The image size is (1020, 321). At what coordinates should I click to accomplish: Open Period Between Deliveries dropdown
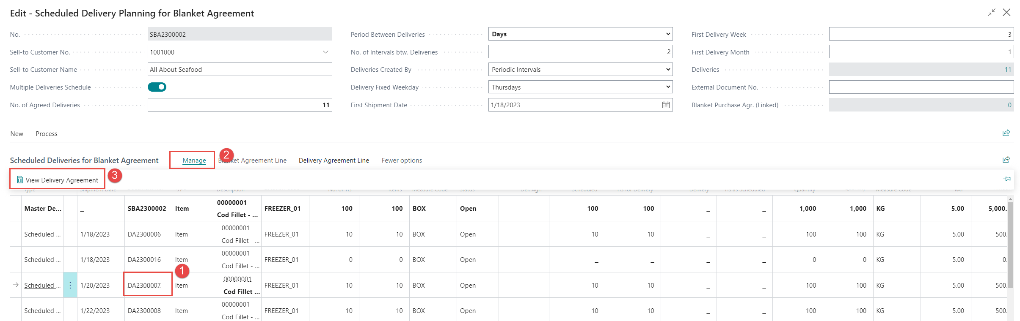click(580, 34)
